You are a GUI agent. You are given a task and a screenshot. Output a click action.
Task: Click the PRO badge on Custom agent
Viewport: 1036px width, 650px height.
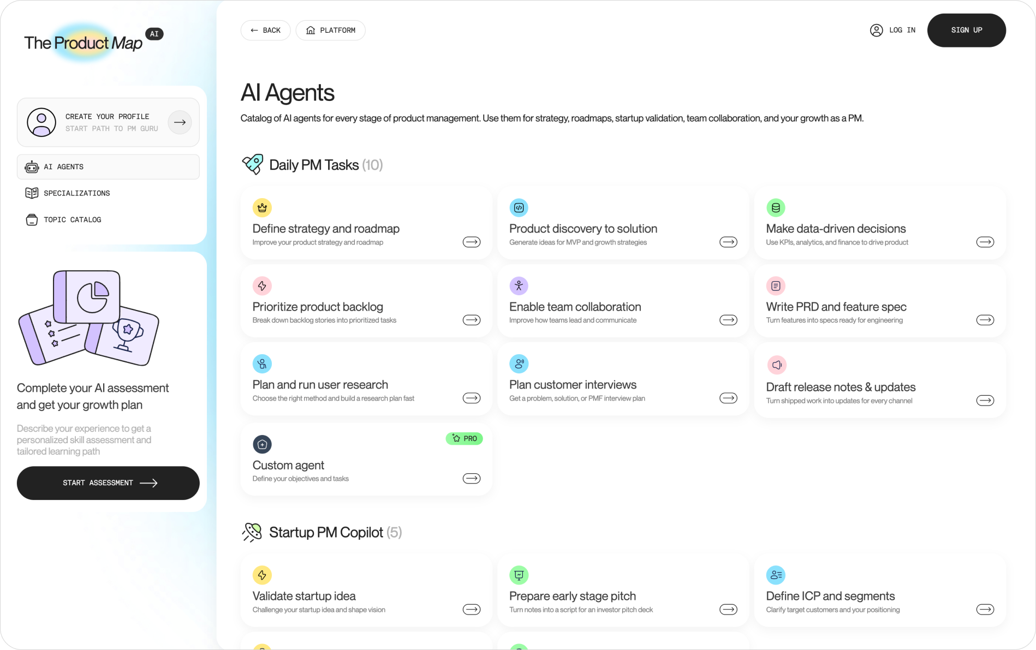tap(465, 438)
